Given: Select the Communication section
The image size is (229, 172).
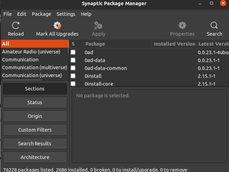Looking at the screenshot, I should point(34,60).
